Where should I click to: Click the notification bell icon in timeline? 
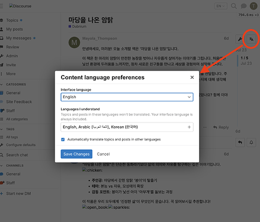[251, 142]
